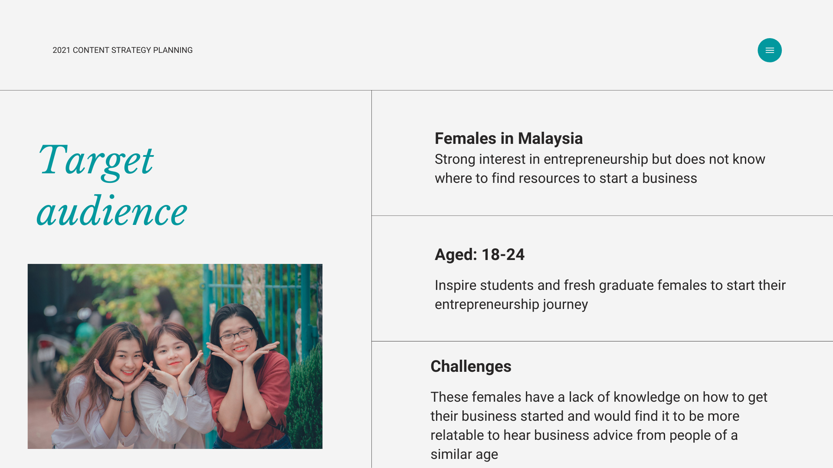Open the teal hamburger menu icon
This screenshot has height=468, width=833.
click(x=770, y=50)
